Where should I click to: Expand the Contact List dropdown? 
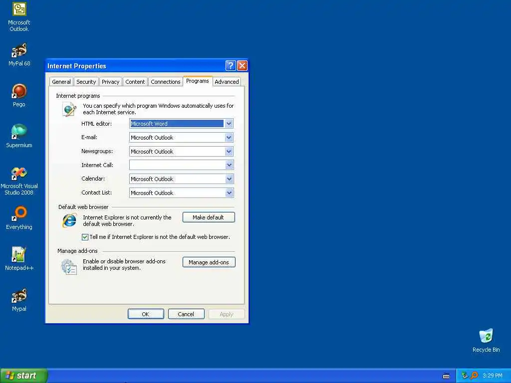(229, 193)
